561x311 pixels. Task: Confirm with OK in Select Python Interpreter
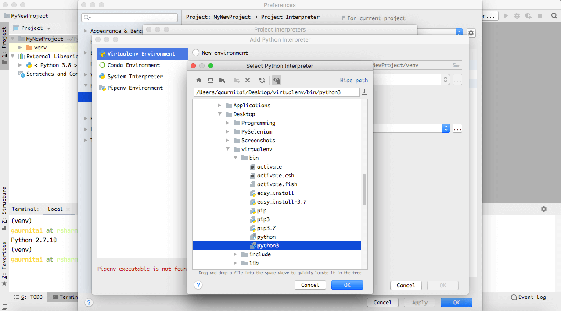[x=347, y=285]
